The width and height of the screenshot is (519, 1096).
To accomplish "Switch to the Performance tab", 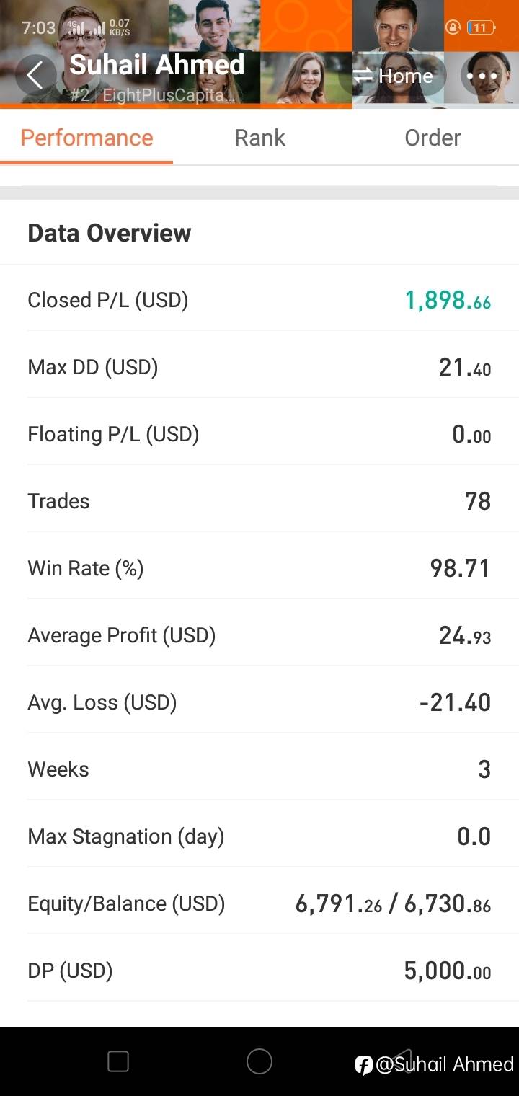I will pyautogui.click(x=86, y=138).
